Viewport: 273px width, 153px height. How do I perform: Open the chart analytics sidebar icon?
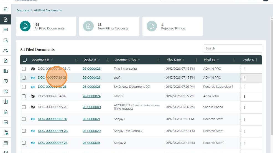(6, 122)
